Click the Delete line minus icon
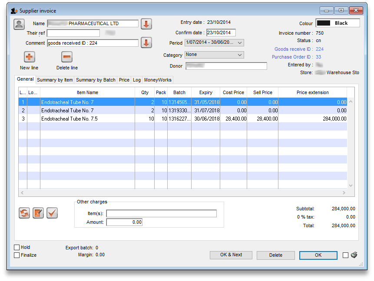Viewport: 374px width, 281px height. tap(67, 57)
